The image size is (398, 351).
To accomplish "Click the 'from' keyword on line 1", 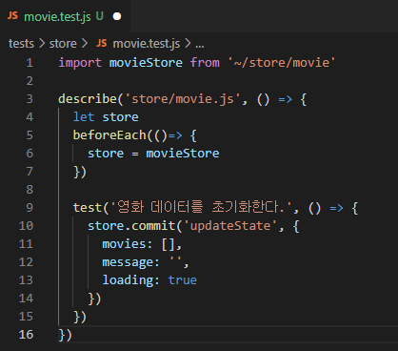I will tap(205, 63).
